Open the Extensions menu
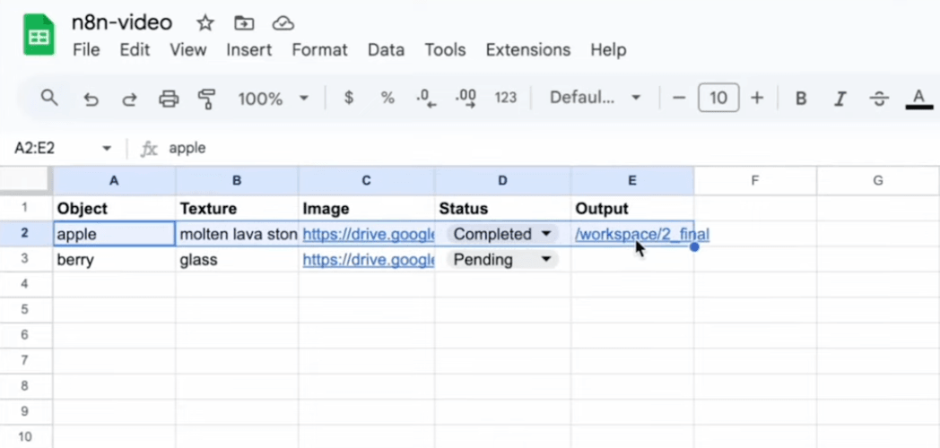The height and width of the screenshot is (448, 940). click(527, 50)
